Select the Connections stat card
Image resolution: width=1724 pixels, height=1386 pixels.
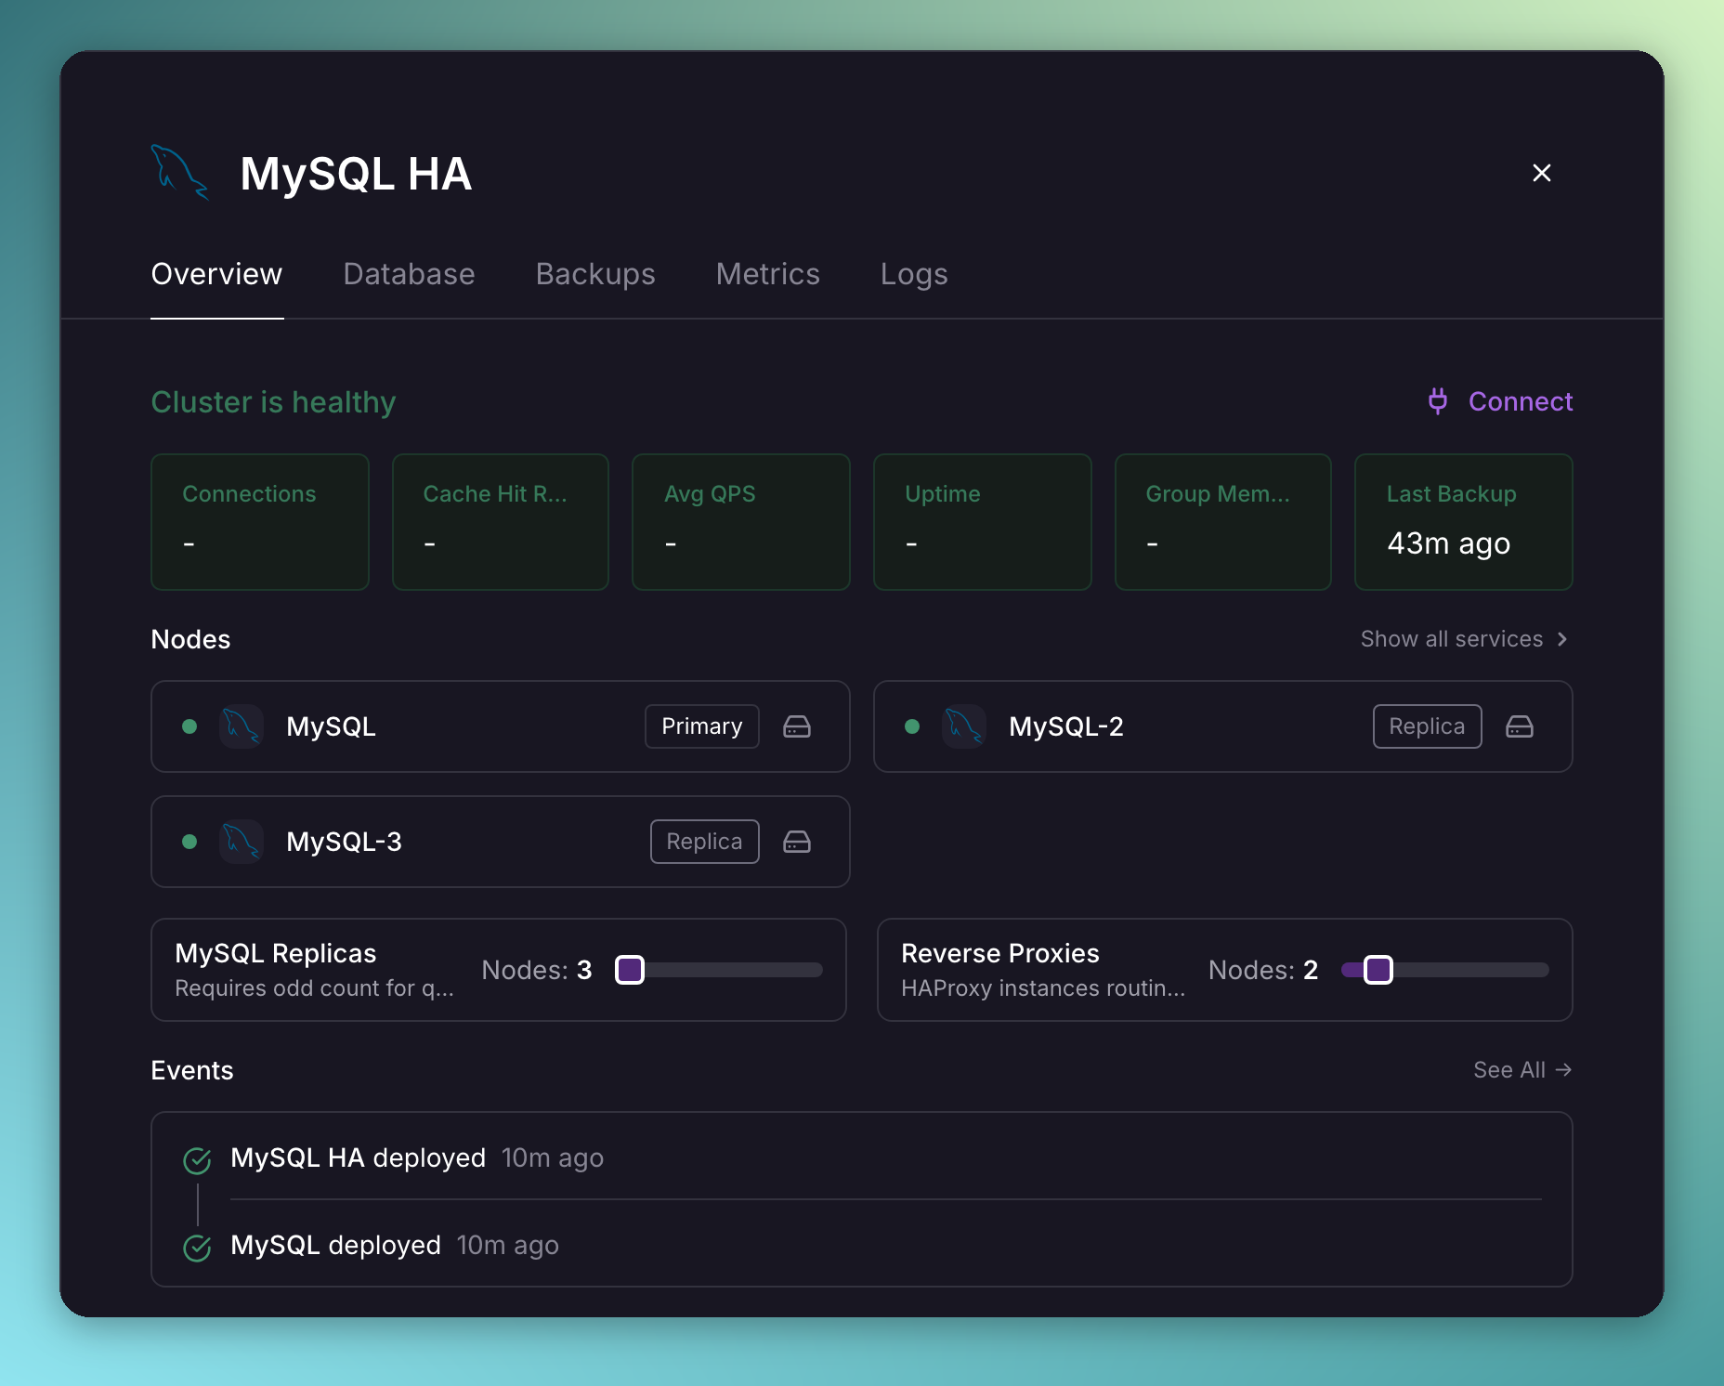tap(260, 522)
